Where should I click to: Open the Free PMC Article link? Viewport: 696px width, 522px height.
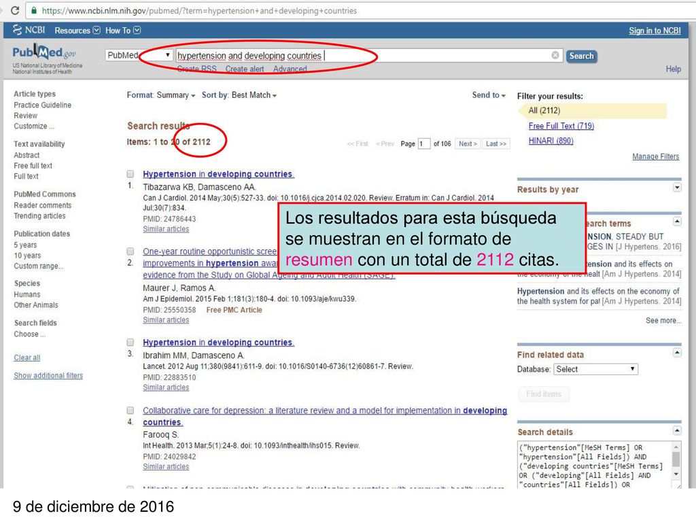(x=234, y=310)
